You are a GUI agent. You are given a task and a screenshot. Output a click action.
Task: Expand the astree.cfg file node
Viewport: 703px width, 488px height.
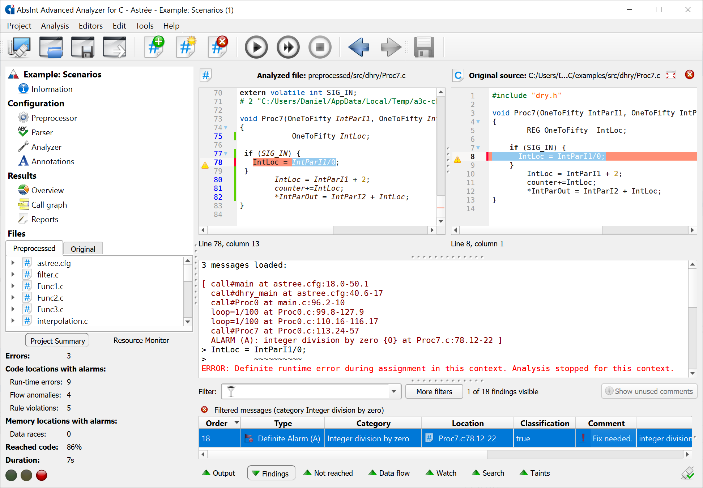[x=13, y=263]
